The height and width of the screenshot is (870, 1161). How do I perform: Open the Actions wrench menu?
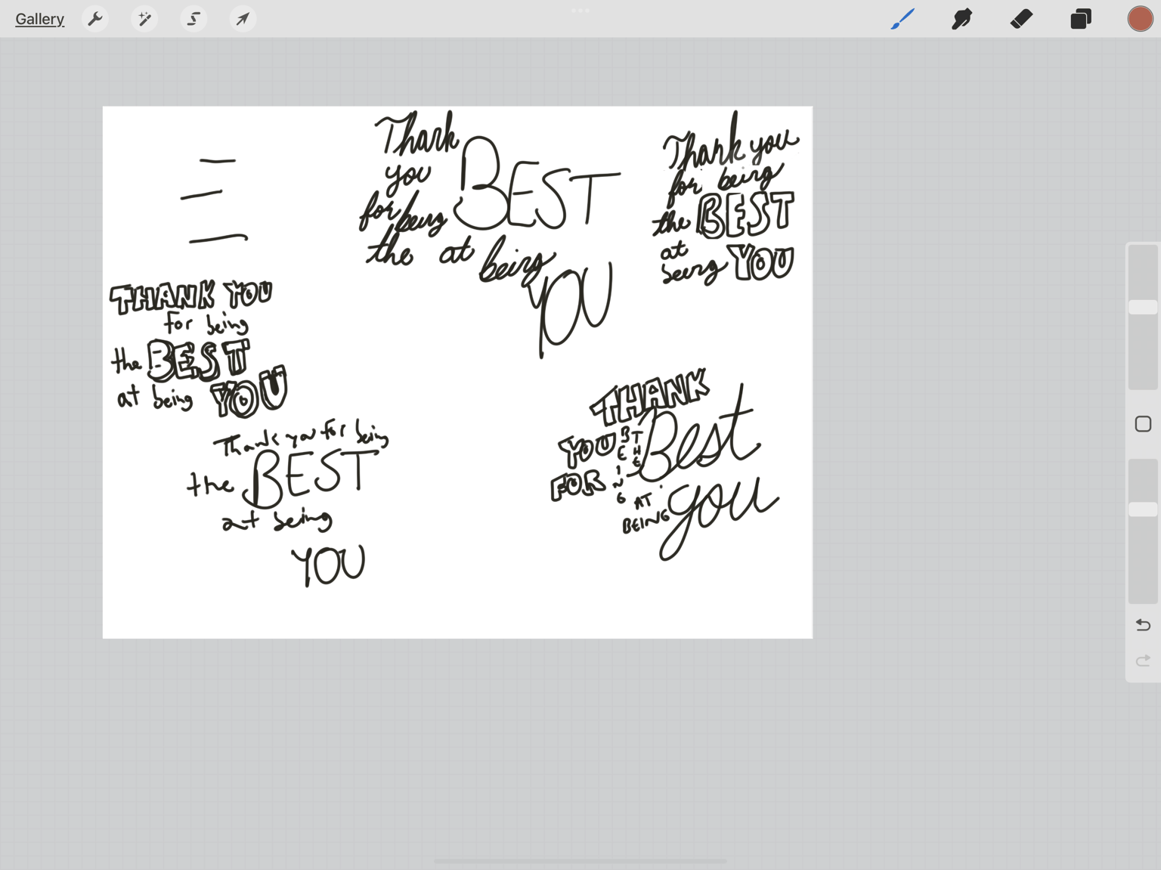pos(95,19)
